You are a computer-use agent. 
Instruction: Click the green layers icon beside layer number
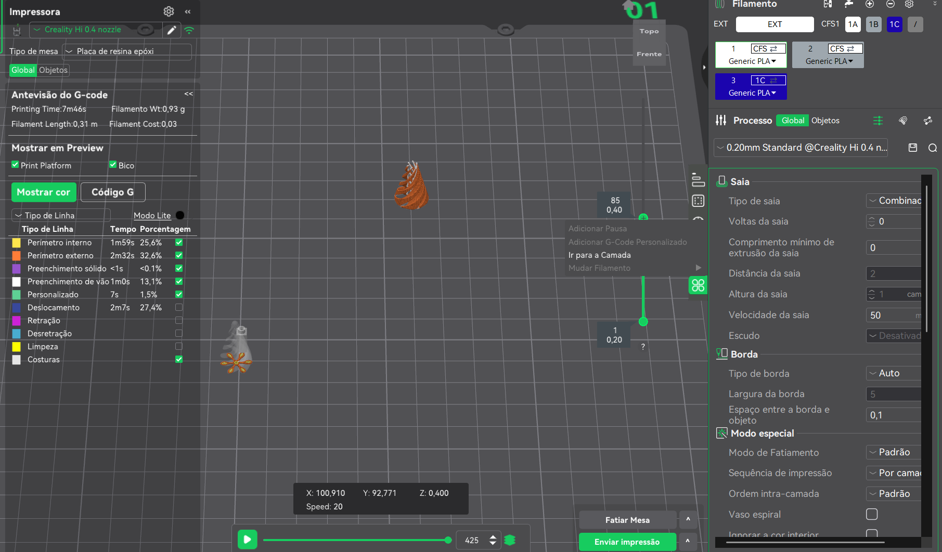point(510,540)
